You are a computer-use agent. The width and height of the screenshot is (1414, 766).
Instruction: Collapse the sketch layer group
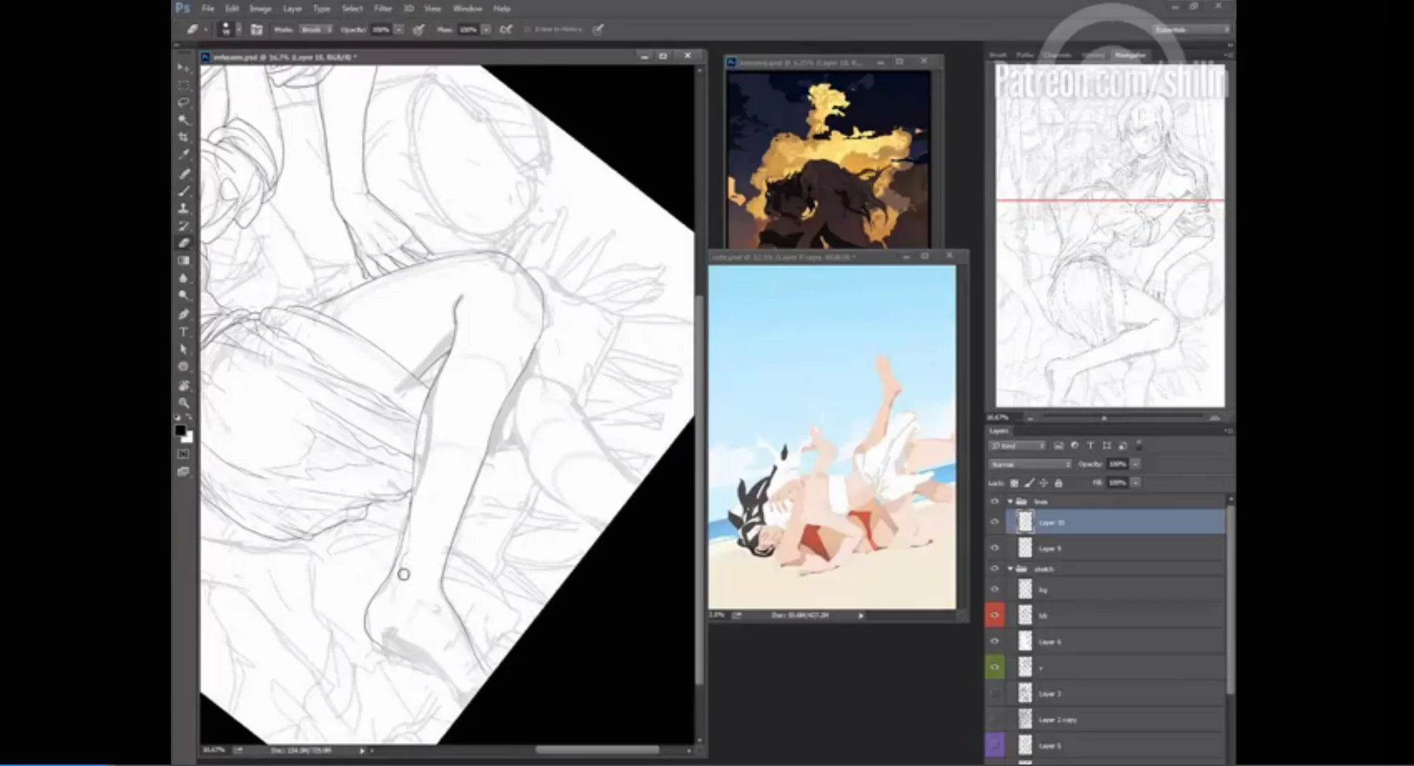click(x=1010, y=568)
